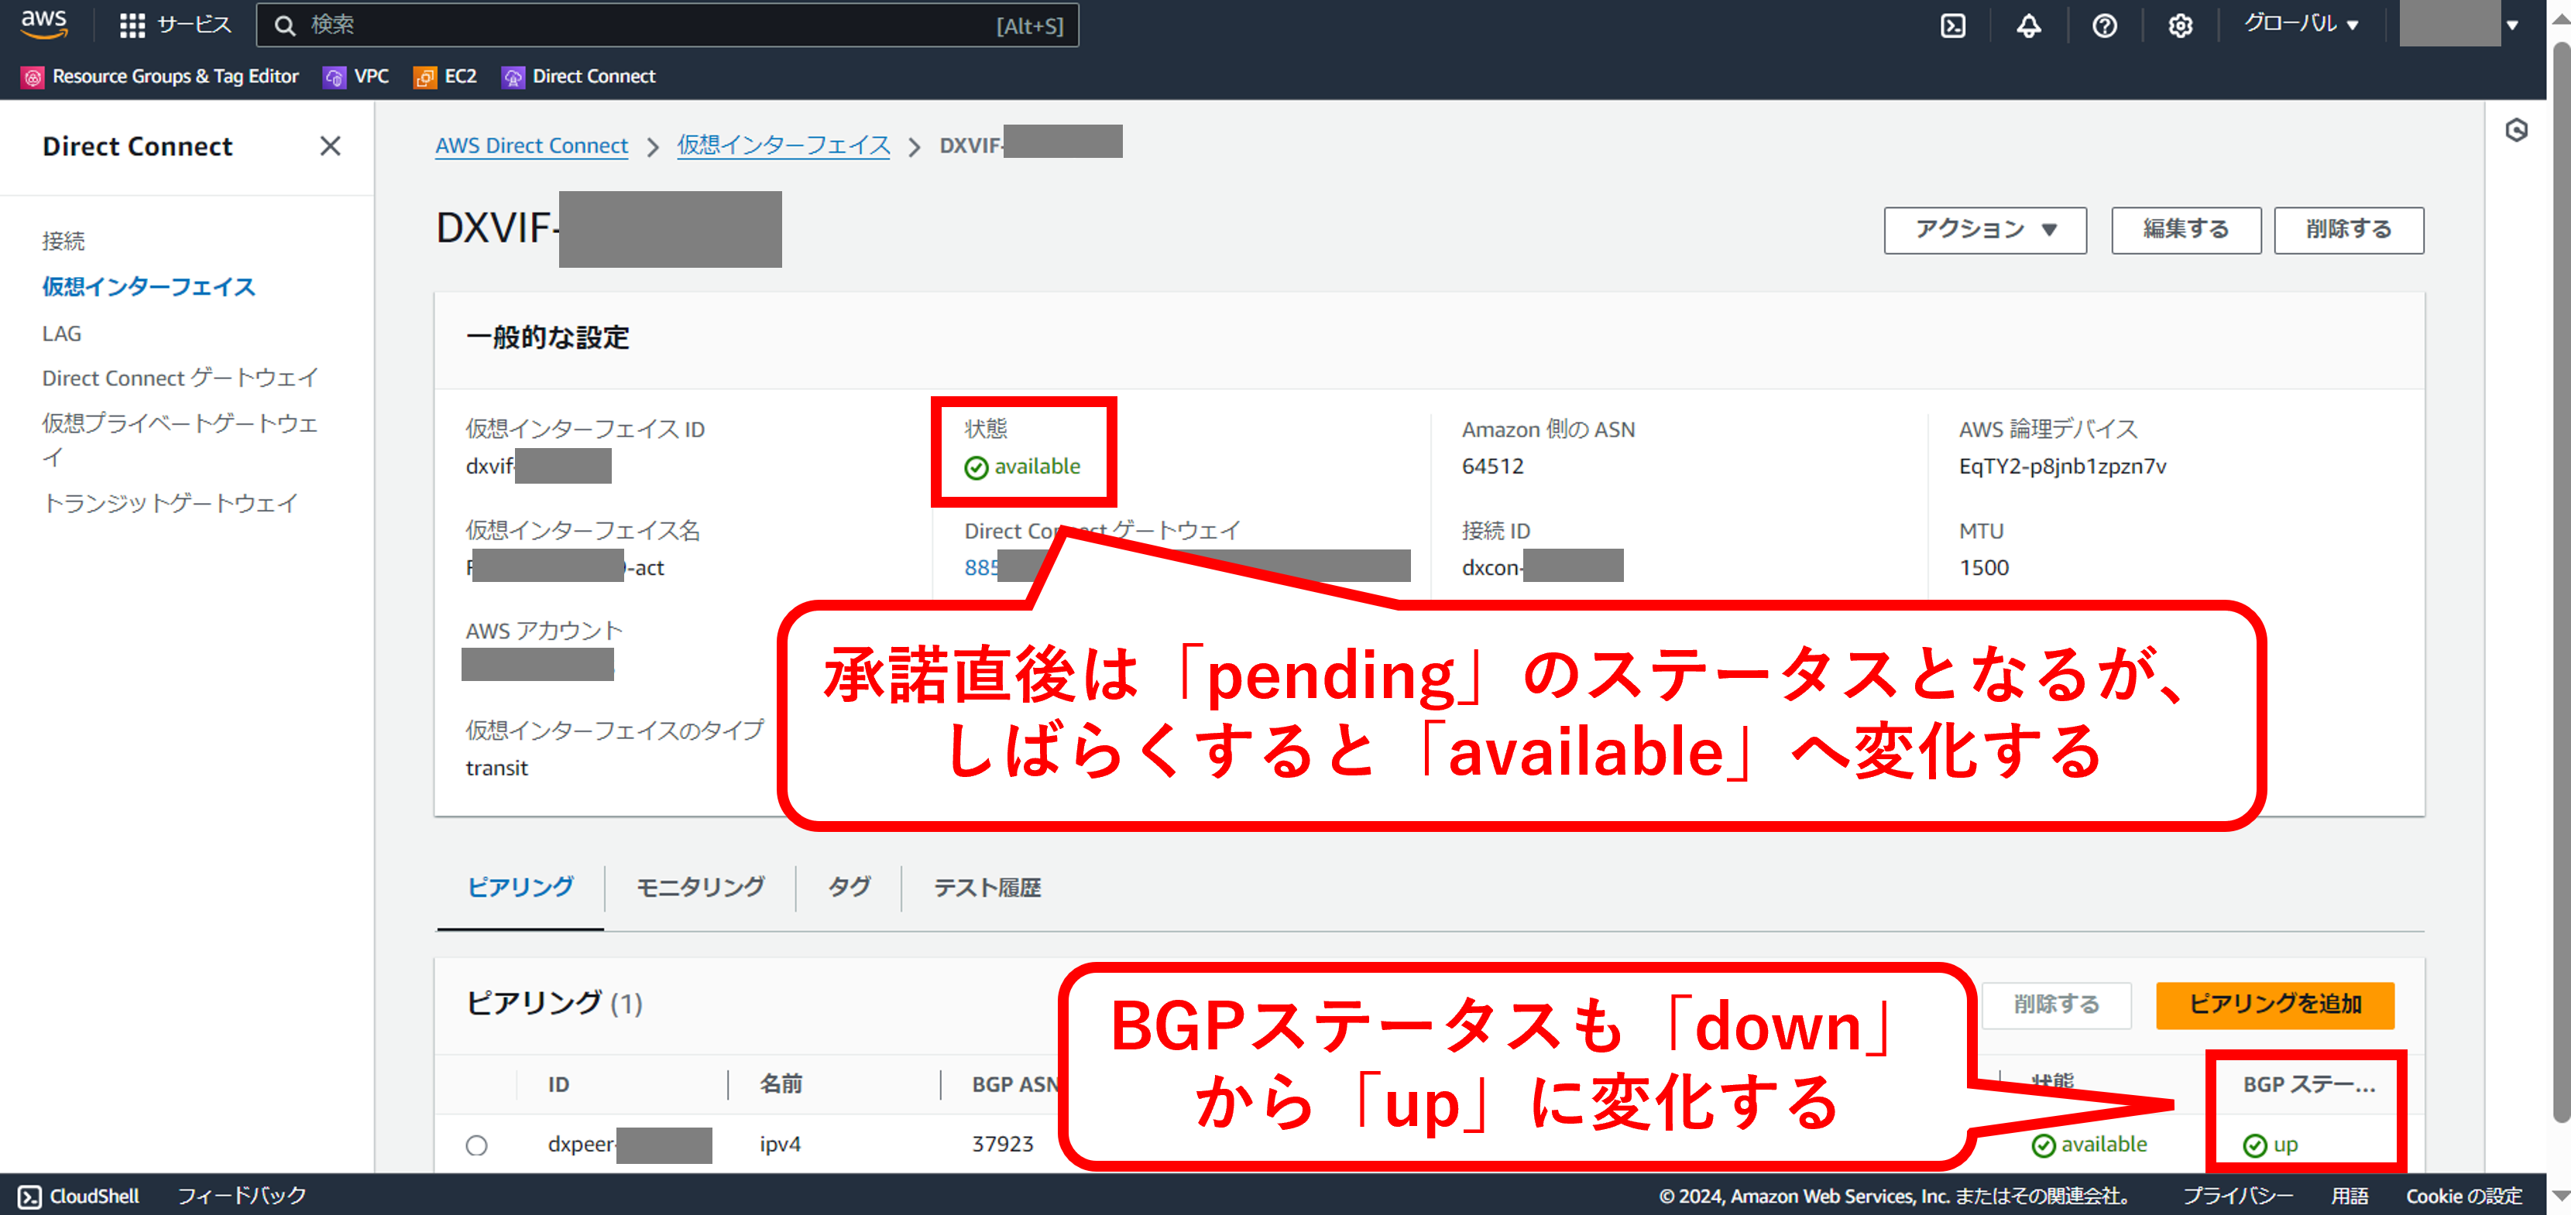
Task: Click the ipv4 peering name cell
Action: click(x=781, y=1145)
